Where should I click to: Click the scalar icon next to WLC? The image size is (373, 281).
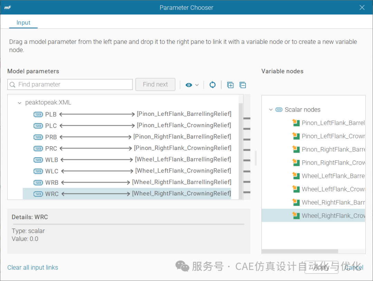38,171
